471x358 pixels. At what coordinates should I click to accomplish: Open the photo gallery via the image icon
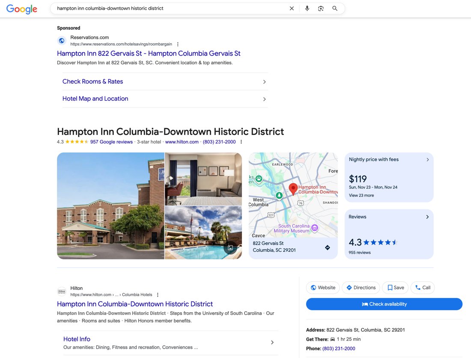pos(230,247)
